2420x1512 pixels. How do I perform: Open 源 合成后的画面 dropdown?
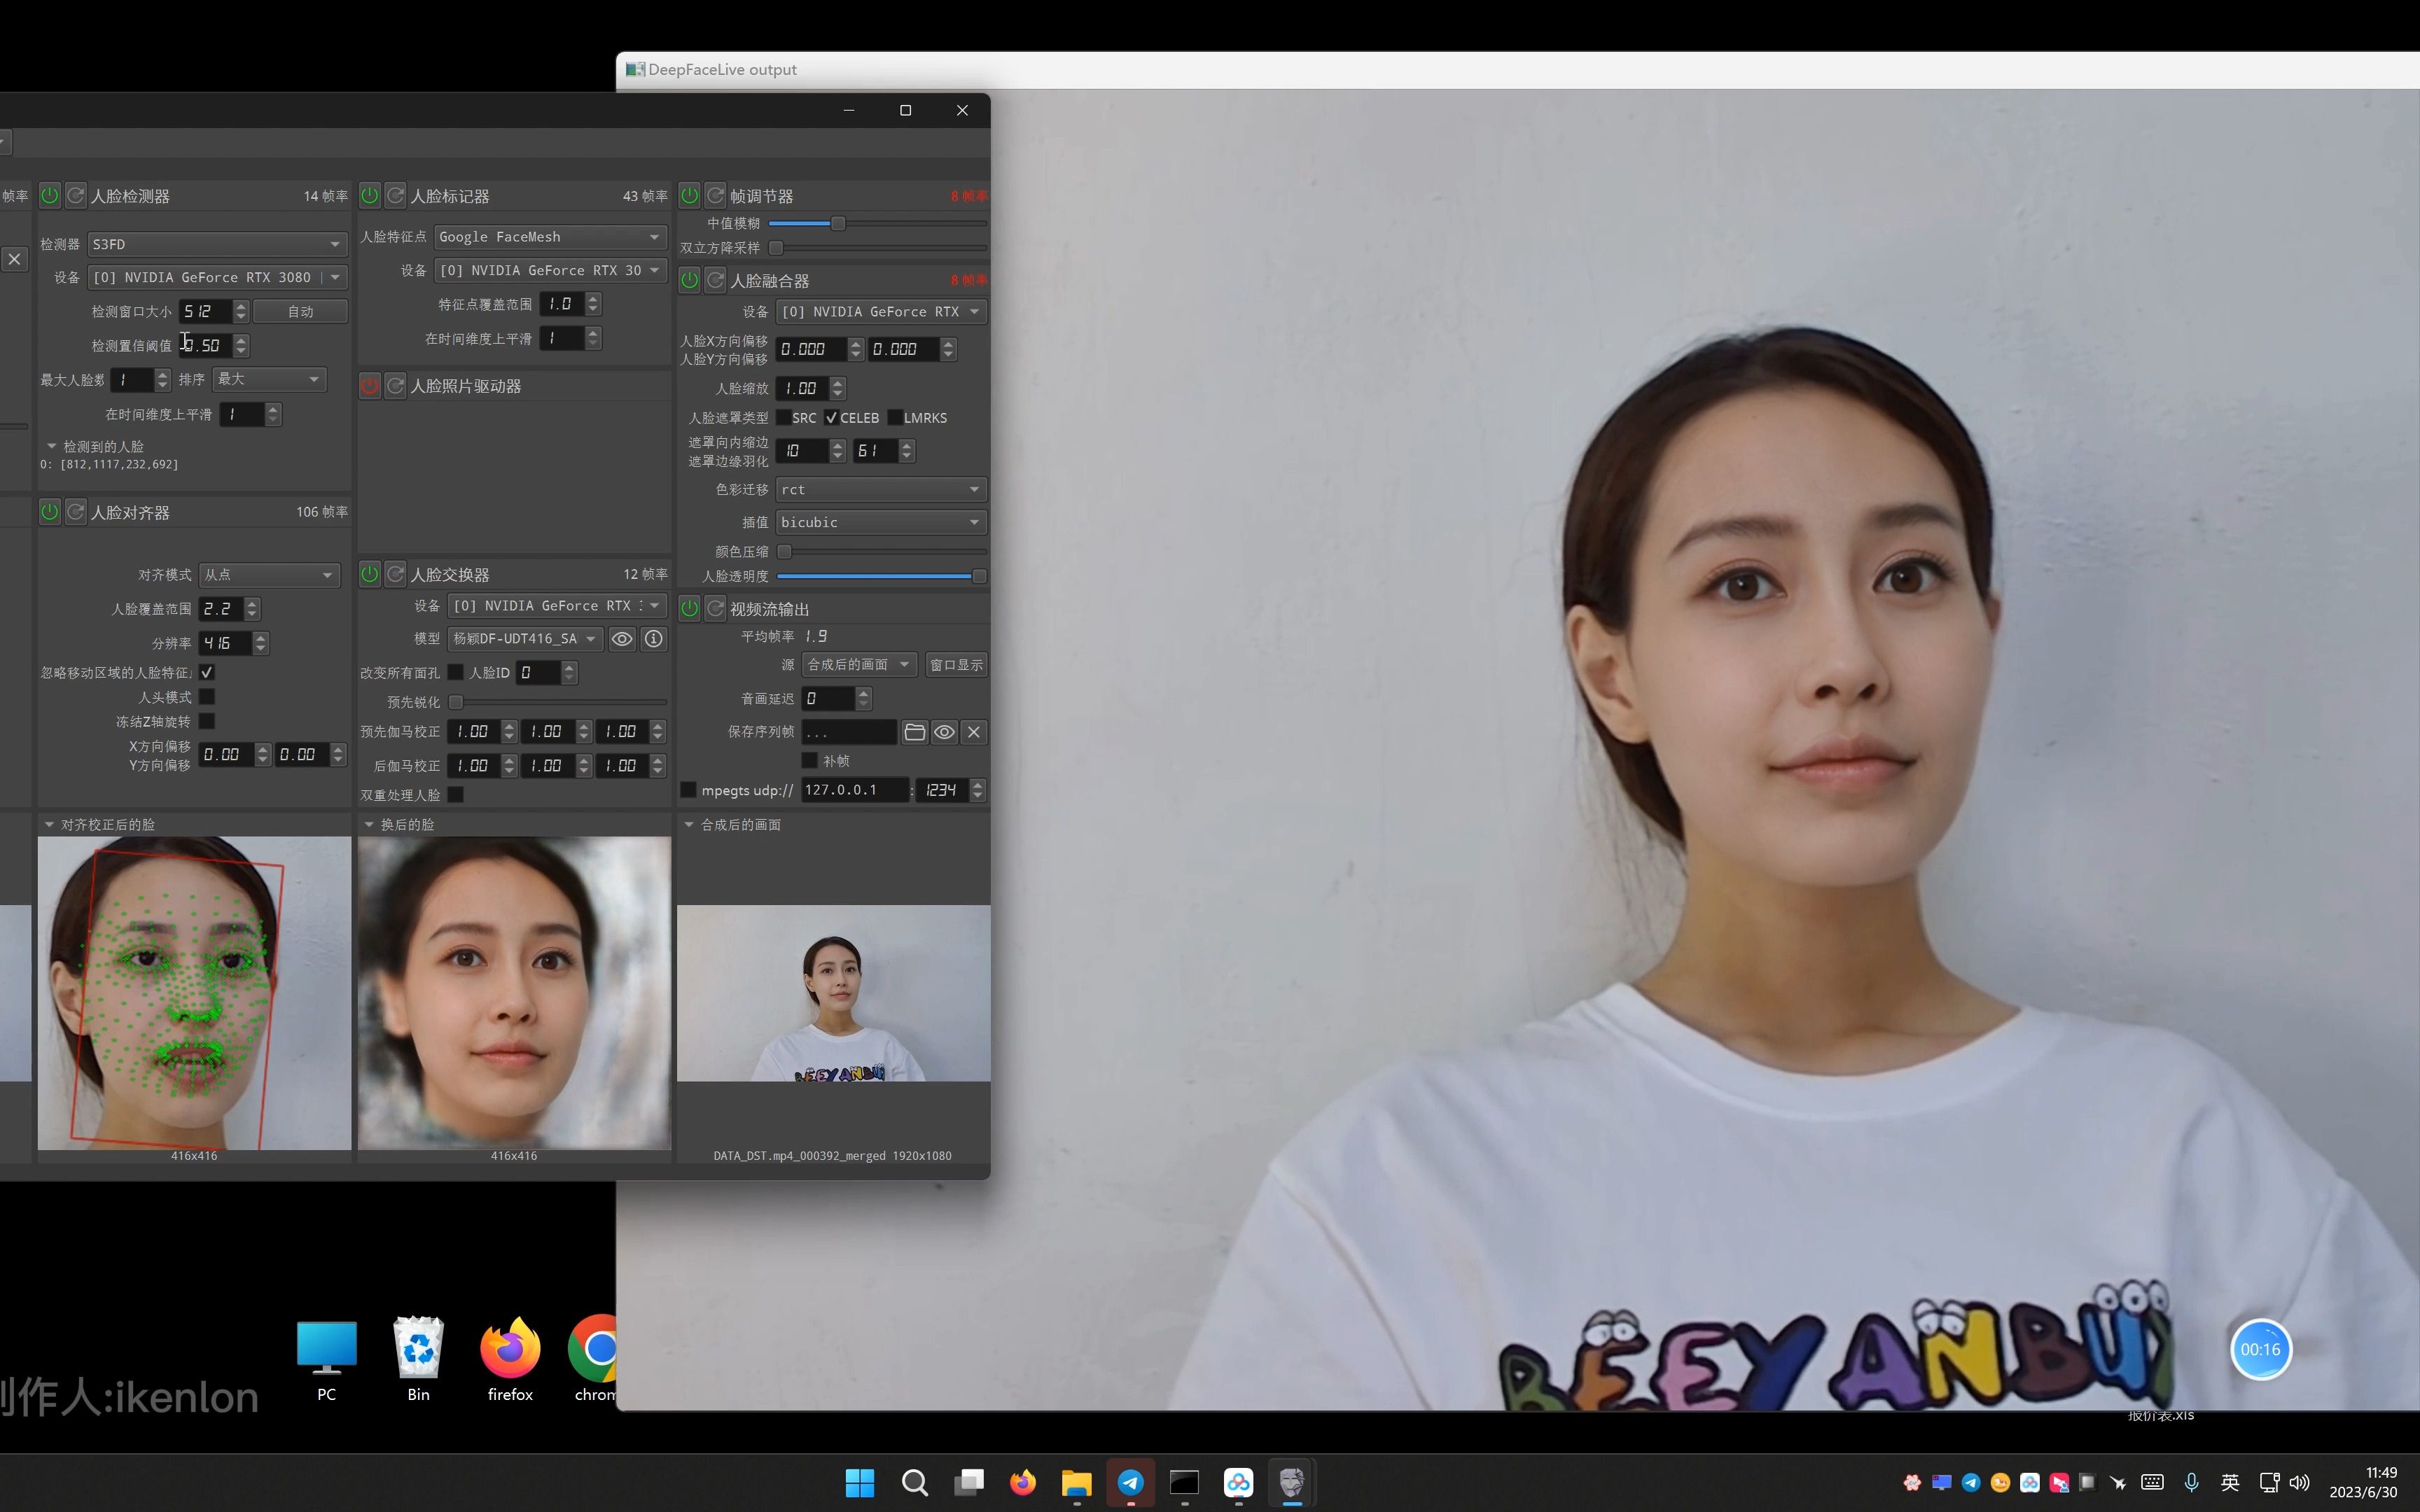click(x=859, y=665)
